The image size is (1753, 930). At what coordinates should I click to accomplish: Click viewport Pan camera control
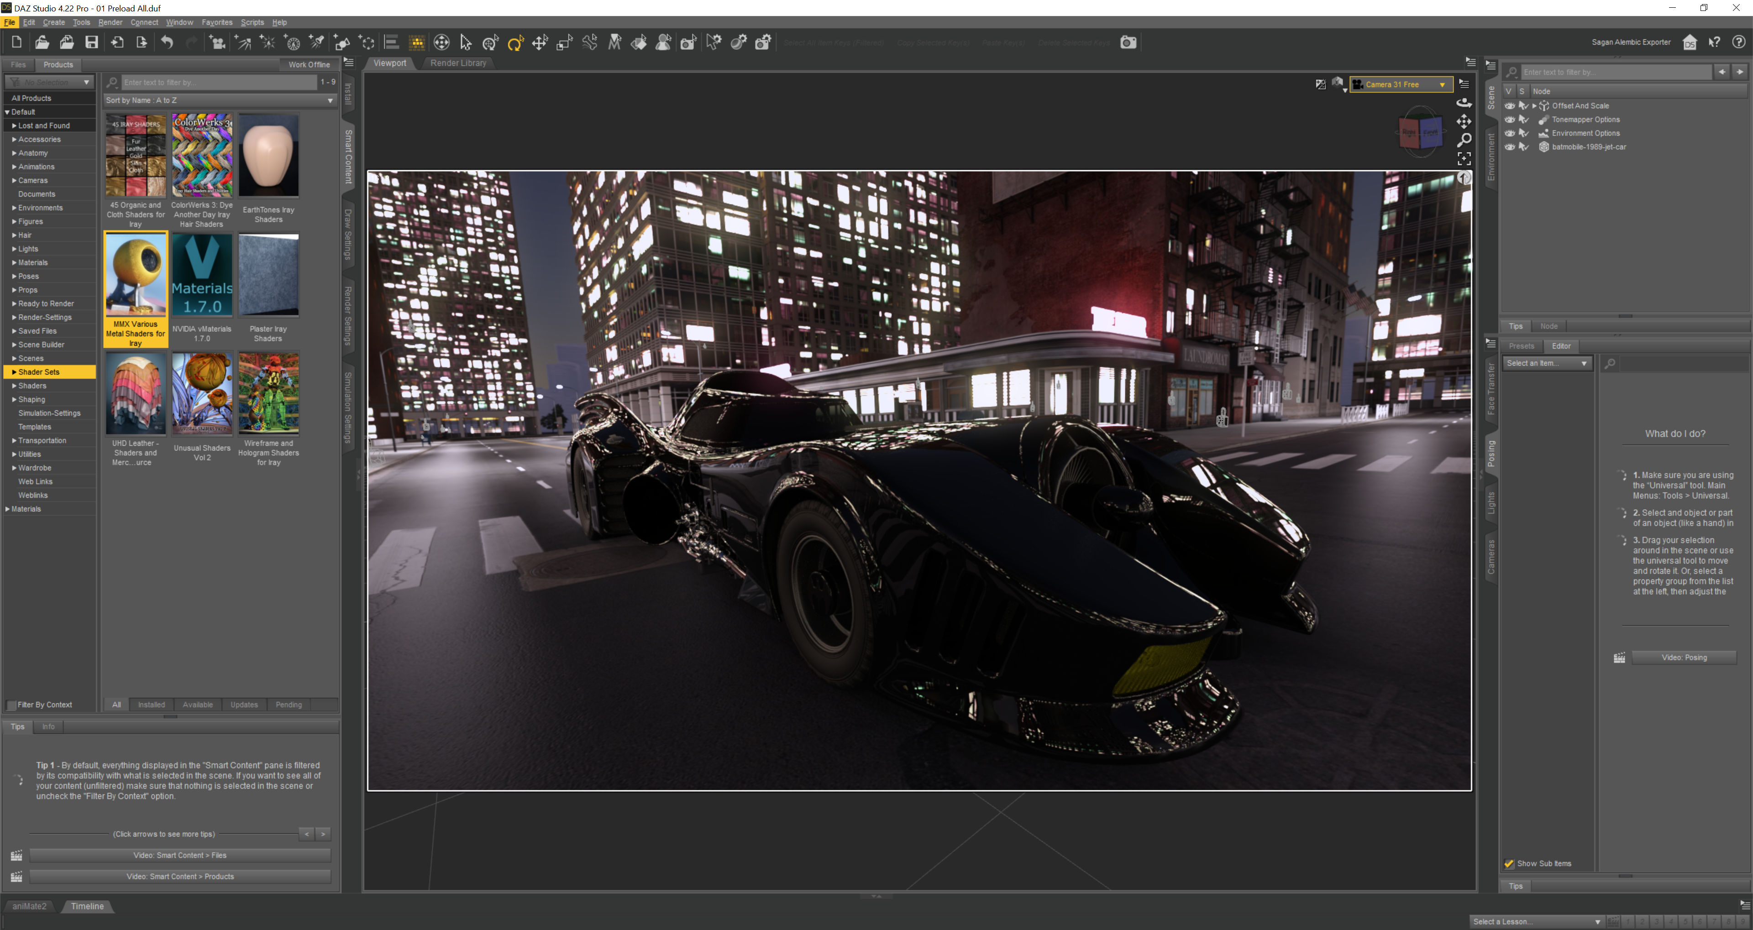(x=1464, y=121)
